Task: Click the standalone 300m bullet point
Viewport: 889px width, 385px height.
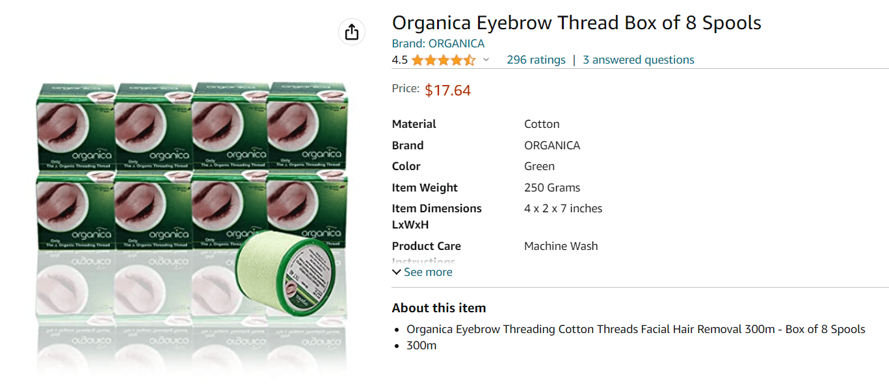Action: point(421,345)
